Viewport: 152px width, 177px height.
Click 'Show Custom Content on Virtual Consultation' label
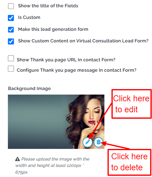point(83,41)
